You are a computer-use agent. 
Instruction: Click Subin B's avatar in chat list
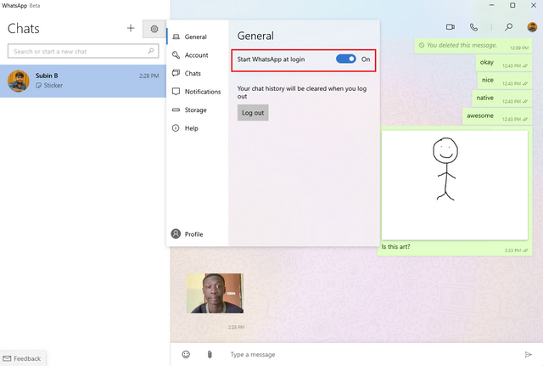(19, 81)
